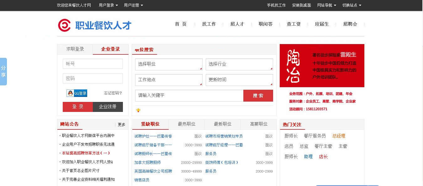Click hot keyword 店员
This screenshot has width=423, height=186.
[x=289, y=146]
